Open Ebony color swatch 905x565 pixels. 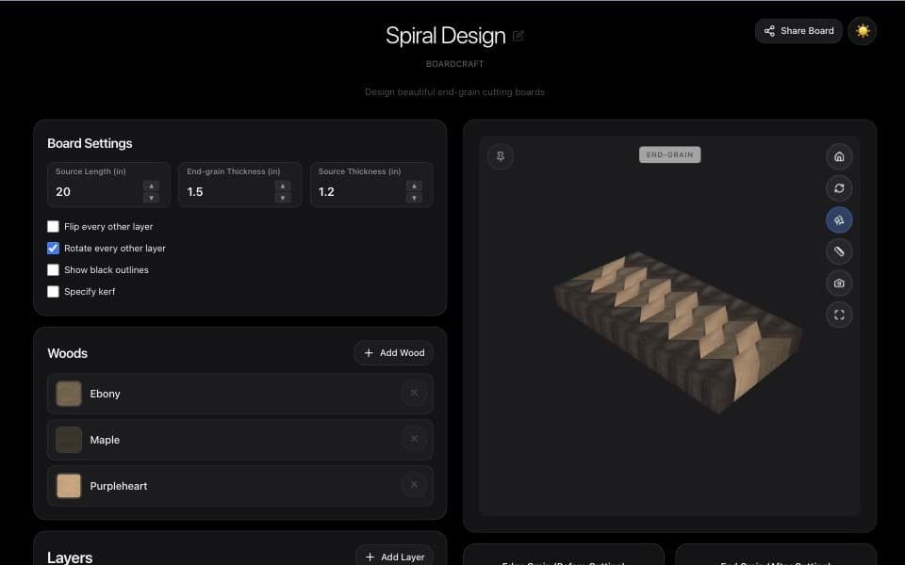click(x=69, y=394)
